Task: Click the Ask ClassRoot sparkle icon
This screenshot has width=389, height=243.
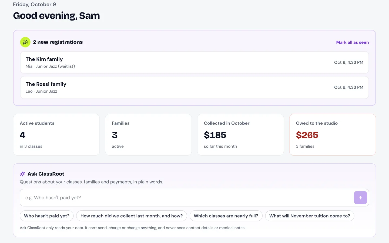Action: tap(22, 174)
